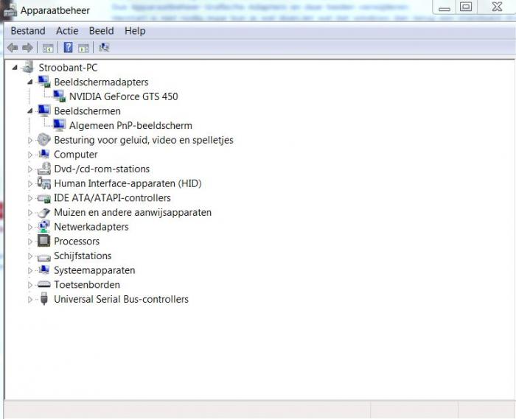Click the Systeemapparaten icon
This screenshot has height=419, width=516.
pyautogui.click(x=43, y=270)
